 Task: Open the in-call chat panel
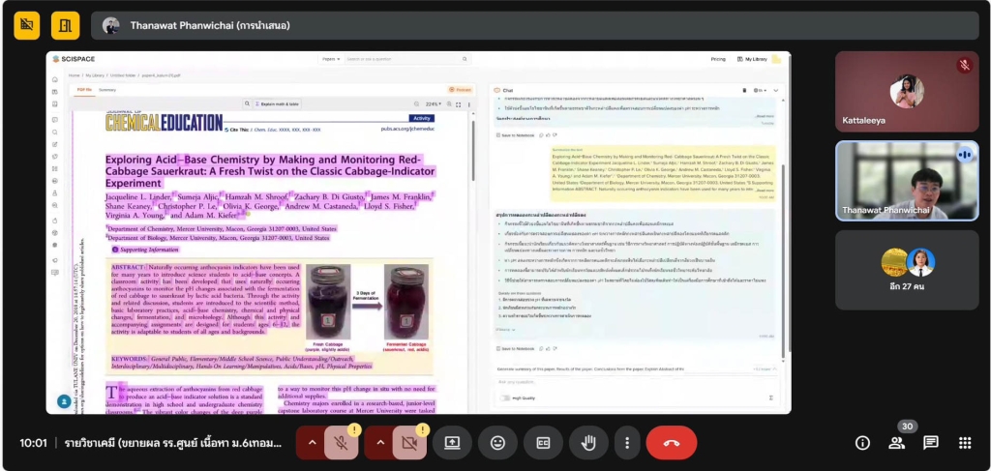pyautogui.click(x=931, y=443)
